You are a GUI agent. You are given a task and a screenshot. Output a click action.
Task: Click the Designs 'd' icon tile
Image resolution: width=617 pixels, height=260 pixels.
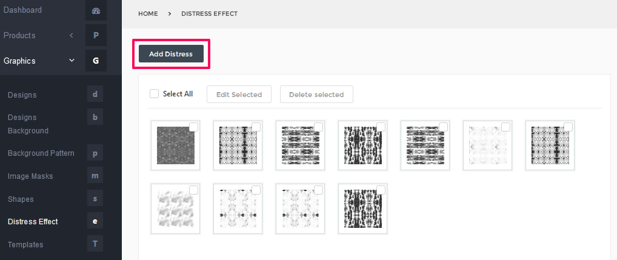95,95
